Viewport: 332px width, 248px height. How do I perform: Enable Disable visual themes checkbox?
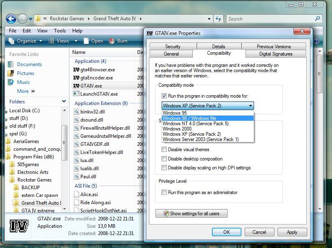click(x=164, y=150)
